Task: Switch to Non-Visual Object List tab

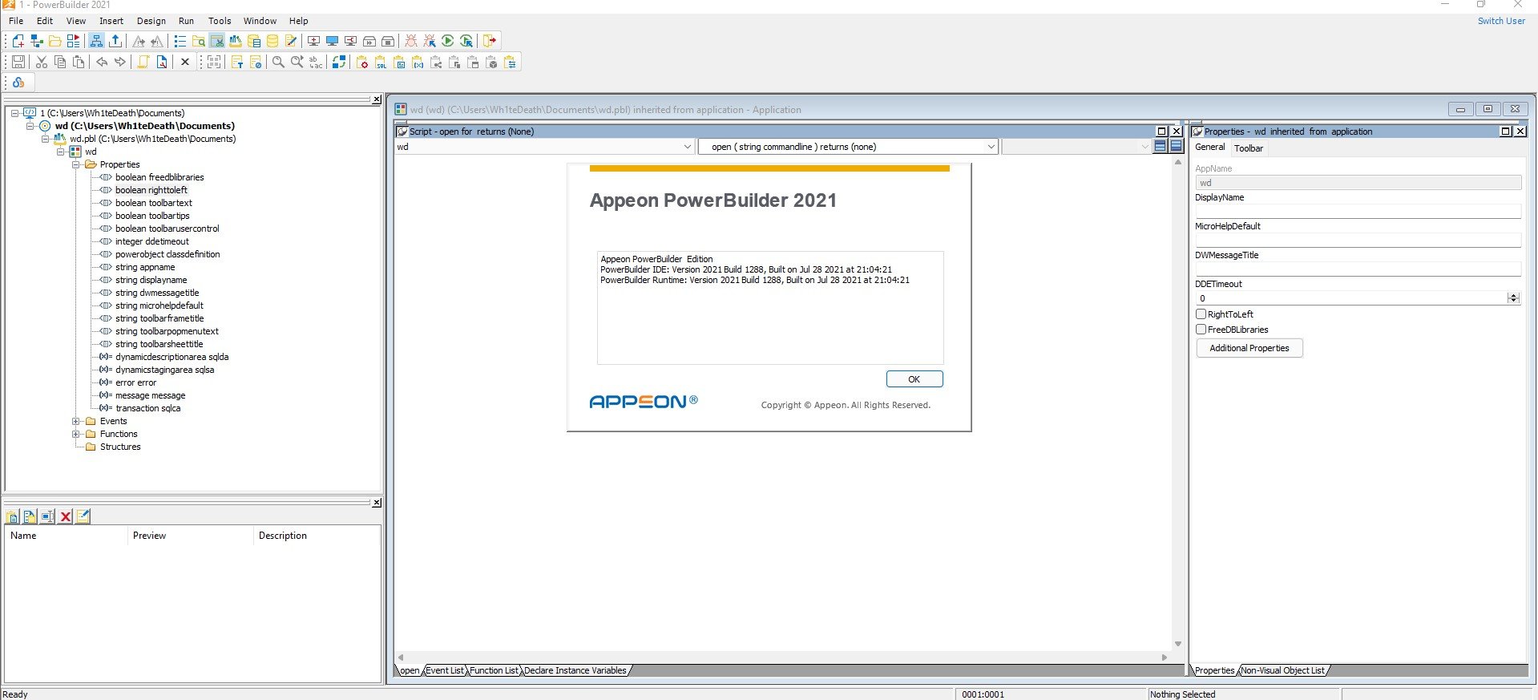Action: pyautogui.click(x=1282, y=670)
